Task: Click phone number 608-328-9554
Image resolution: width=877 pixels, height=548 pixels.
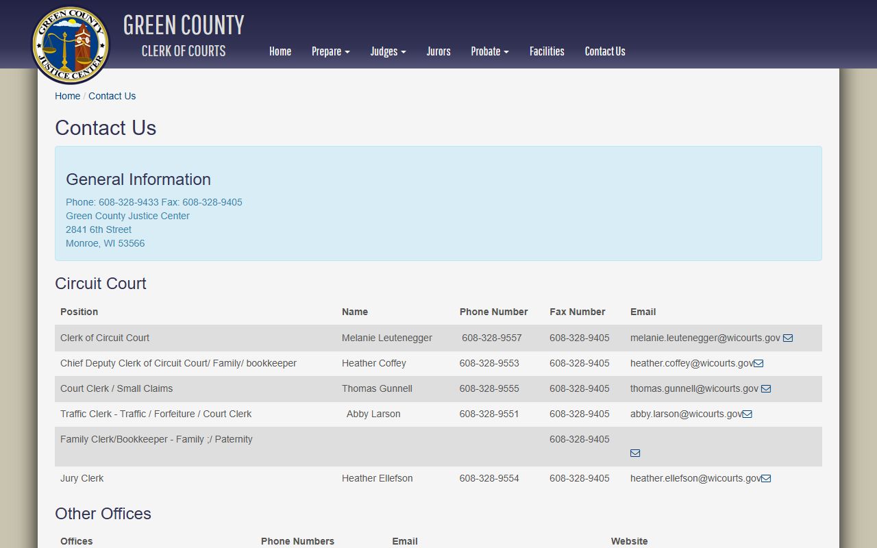Action: pos(489,478)
